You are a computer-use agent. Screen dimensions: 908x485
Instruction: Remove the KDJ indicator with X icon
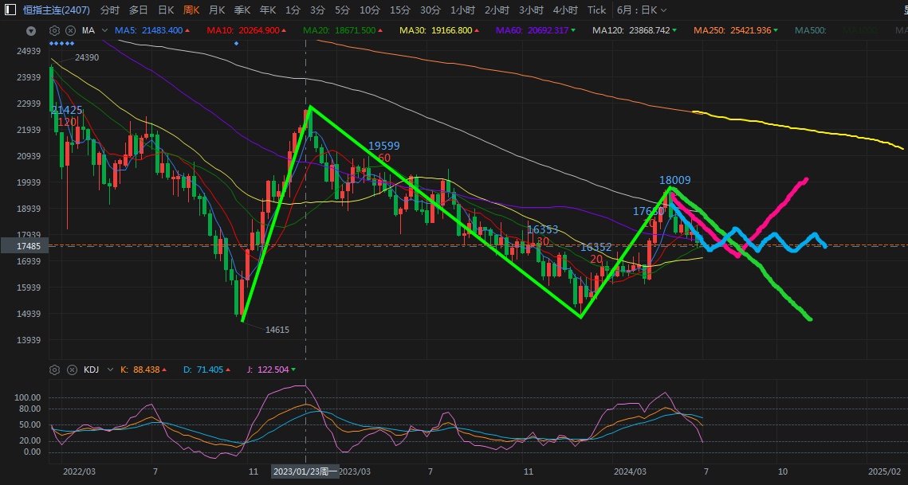point(70,370)
